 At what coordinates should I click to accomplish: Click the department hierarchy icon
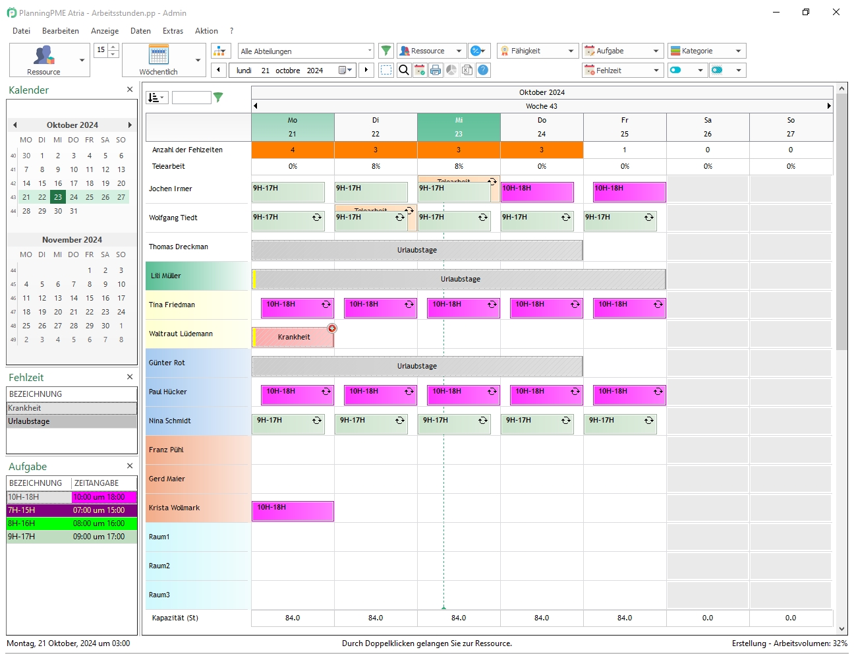point(221,51)
